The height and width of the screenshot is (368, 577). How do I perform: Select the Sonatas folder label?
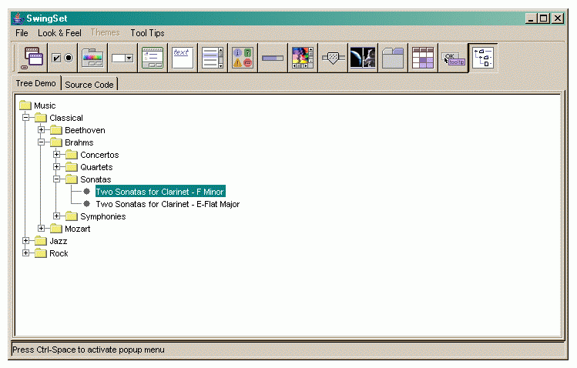[x=96, y=179]
